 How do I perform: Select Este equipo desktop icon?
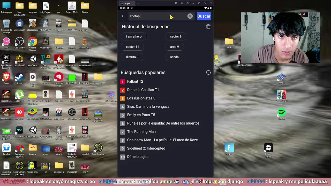6,7
